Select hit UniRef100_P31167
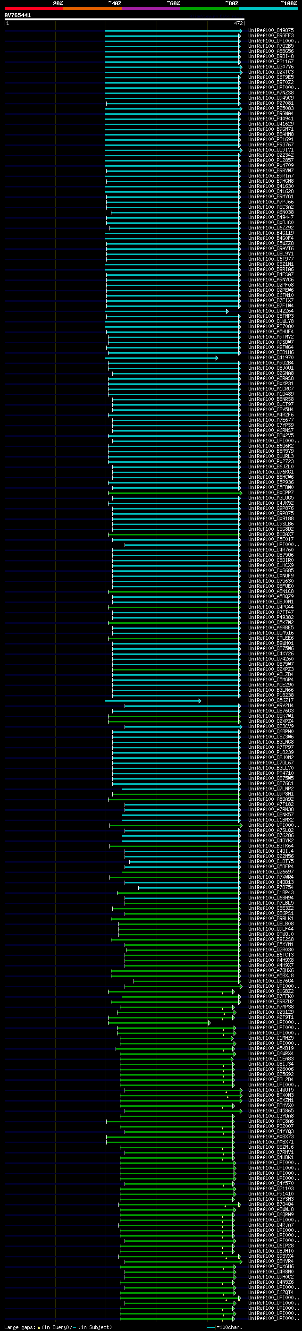The width and height of the screenshot is (302, 1331). (271, 61)
